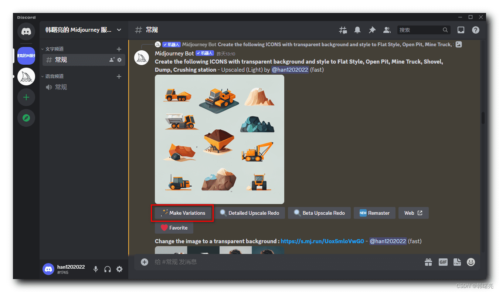Open Discord home direct messages icon
This screenshot has width=499, height=292.
pos(26,31)
